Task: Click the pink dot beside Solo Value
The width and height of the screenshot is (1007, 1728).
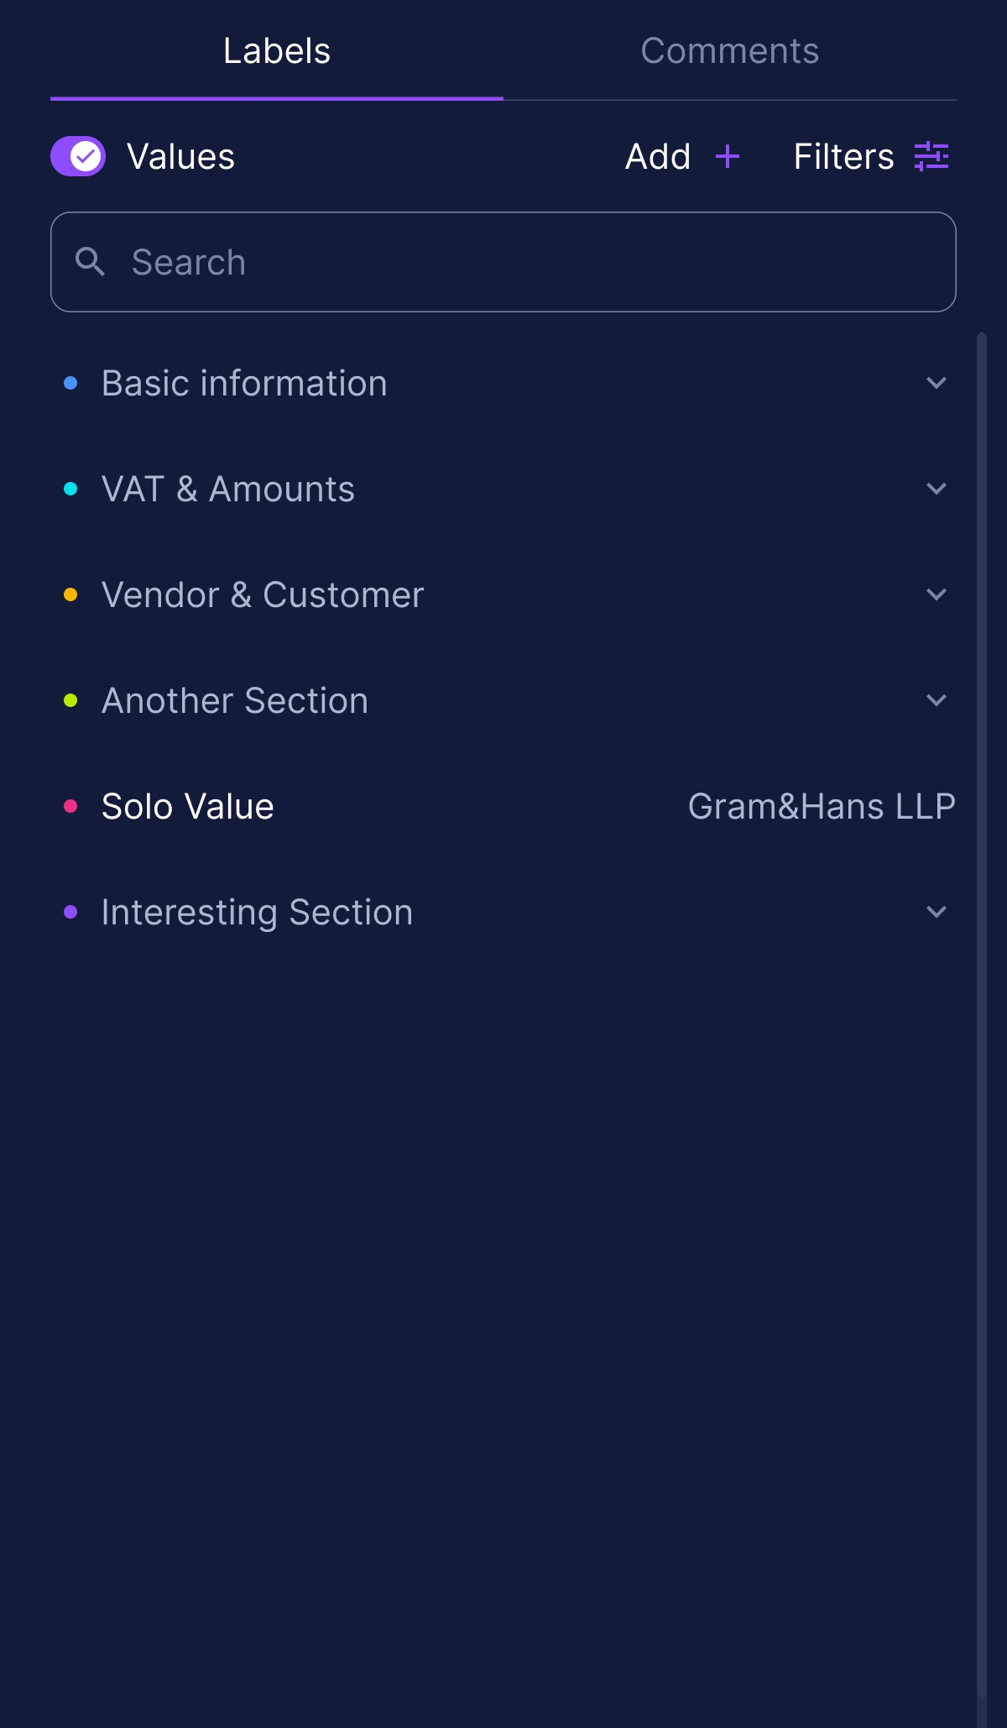Action: (x=70, y=806)
